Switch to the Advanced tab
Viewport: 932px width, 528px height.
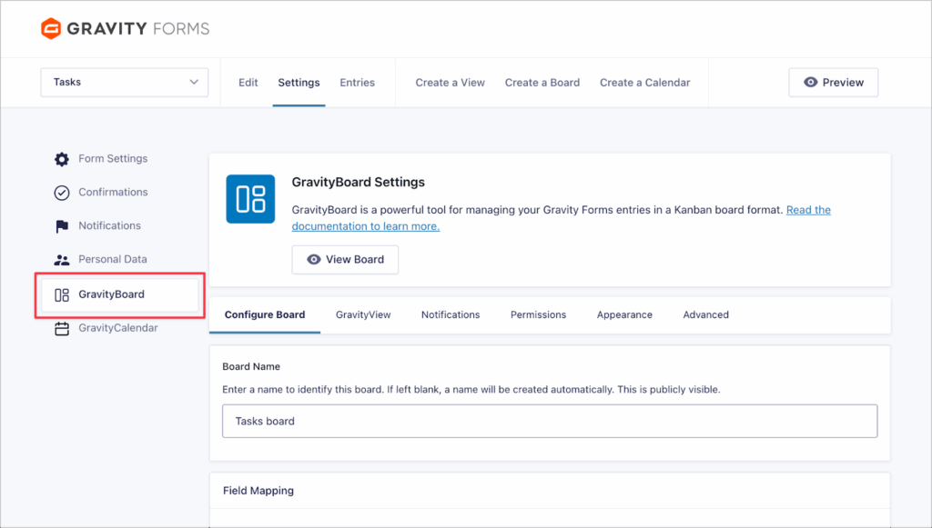coord(705,315)
